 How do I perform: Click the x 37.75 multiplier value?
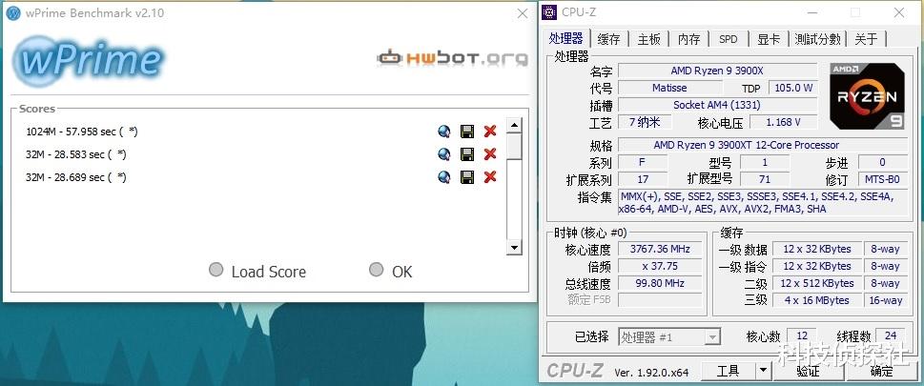(x=660, y=266)
